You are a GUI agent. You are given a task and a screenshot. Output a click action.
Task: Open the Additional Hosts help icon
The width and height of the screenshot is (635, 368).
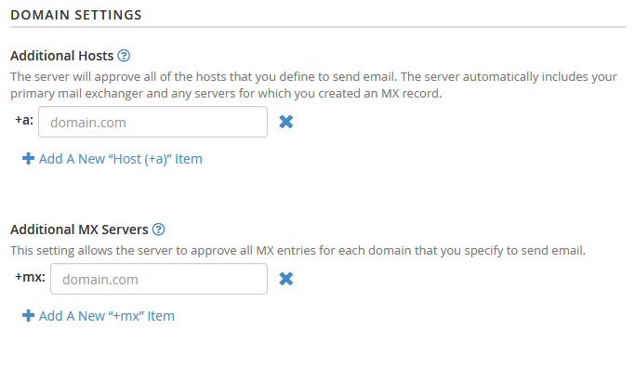(124, 56)
